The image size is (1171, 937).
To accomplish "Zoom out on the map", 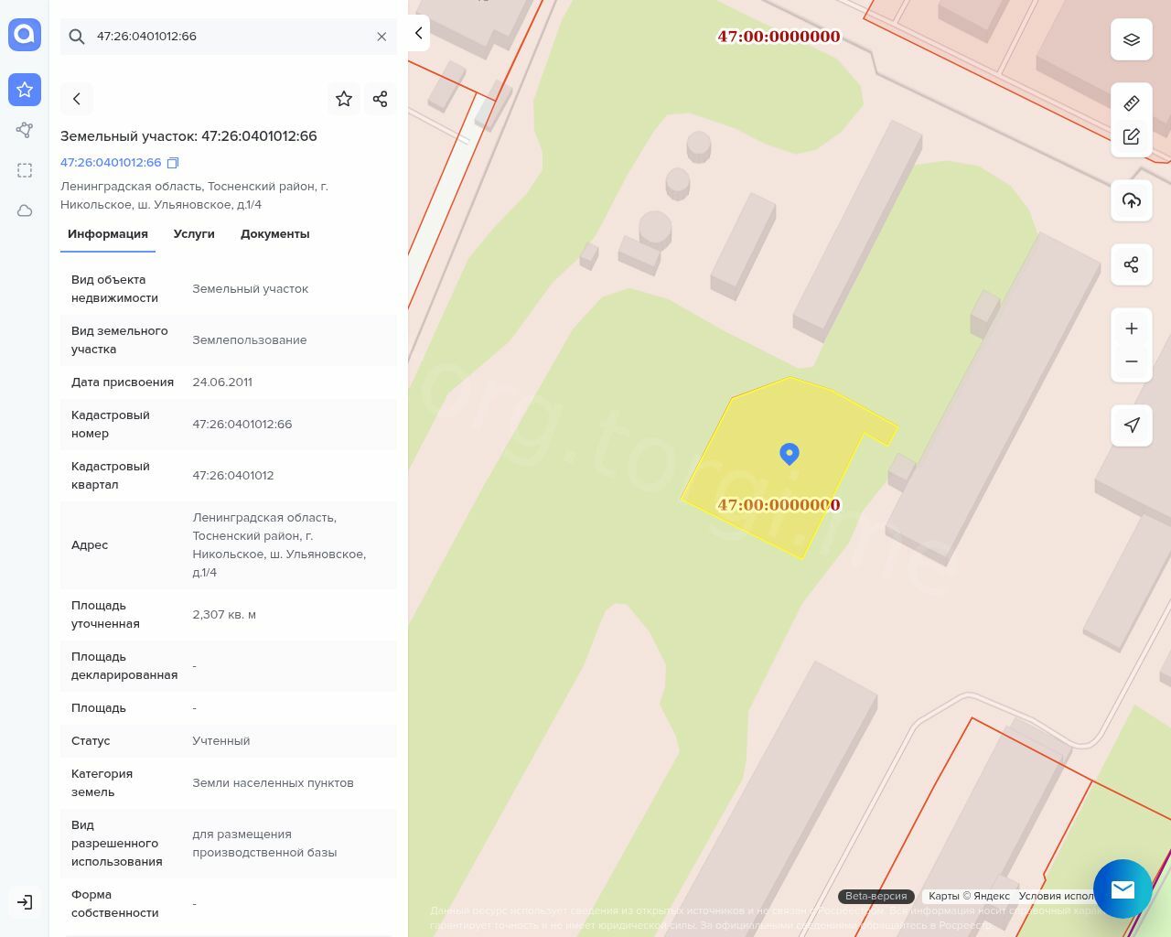I will (x=1132, y=361).
